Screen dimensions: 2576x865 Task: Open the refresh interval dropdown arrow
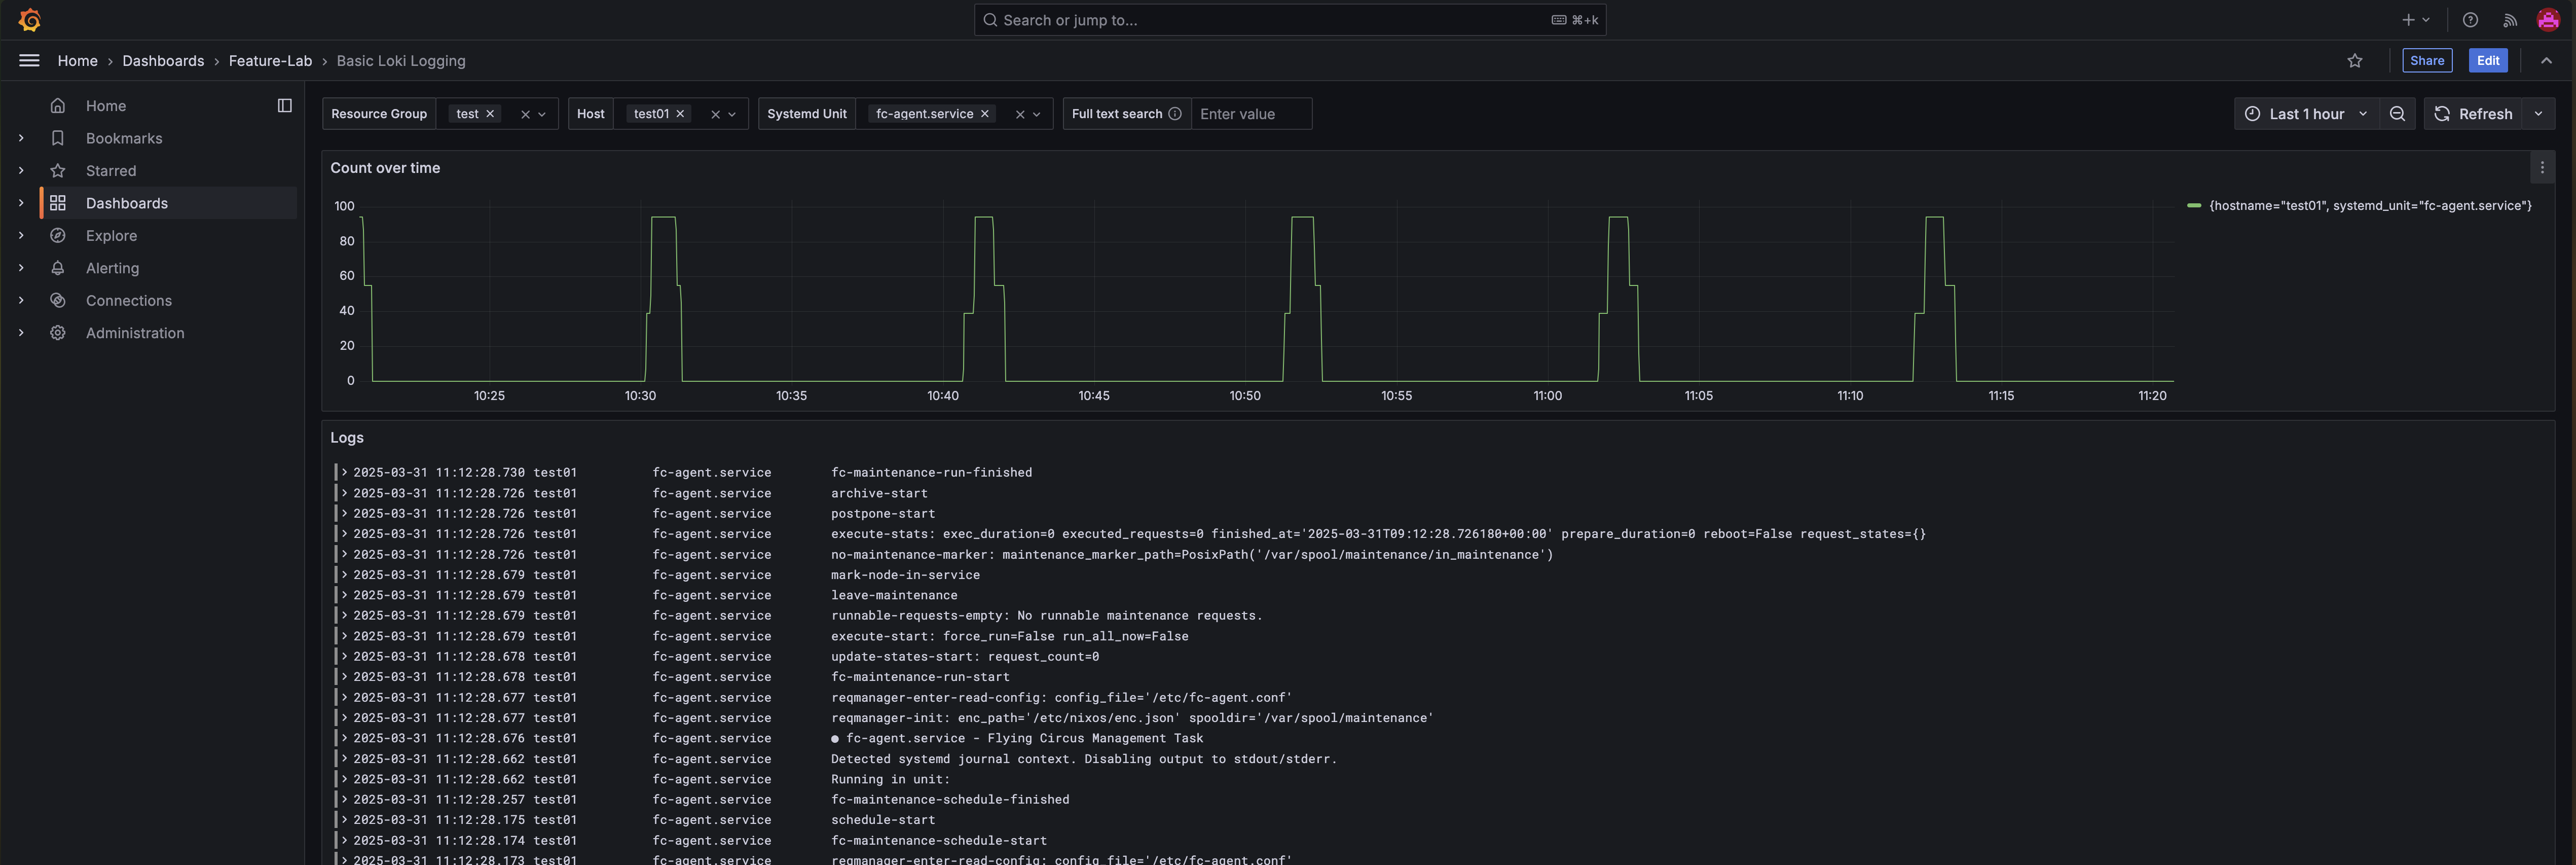click(2538, 114)
